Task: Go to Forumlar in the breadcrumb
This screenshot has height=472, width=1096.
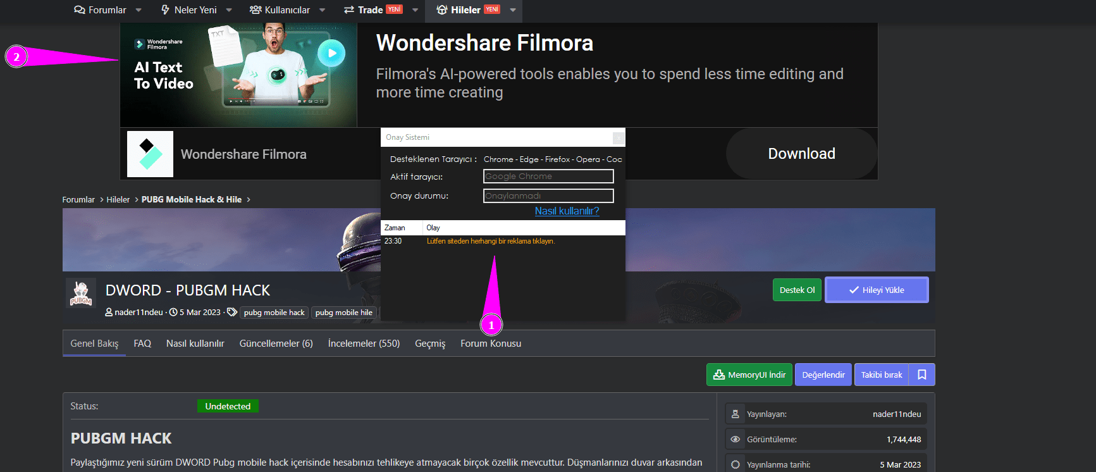Action: (78, 200)
